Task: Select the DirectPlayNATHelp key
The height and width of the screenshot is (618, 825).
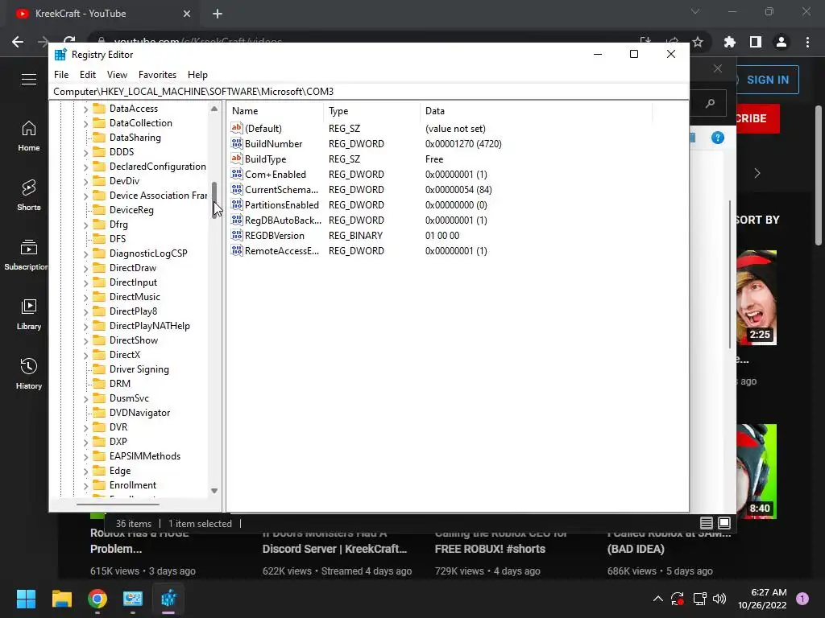Action: point(149,326)
